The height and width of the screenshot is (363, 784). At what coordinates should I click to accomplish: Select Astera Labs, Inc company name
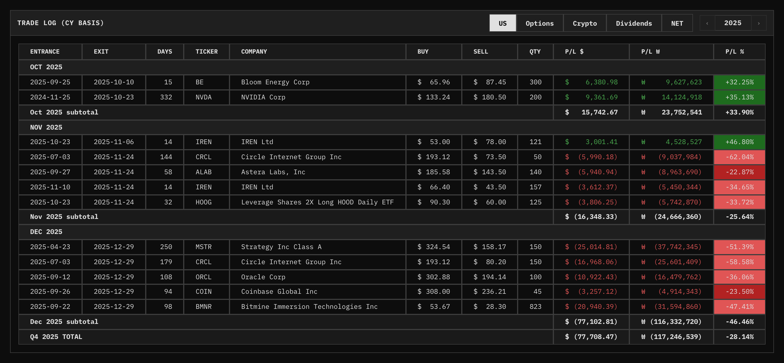(x=273, y=172)
